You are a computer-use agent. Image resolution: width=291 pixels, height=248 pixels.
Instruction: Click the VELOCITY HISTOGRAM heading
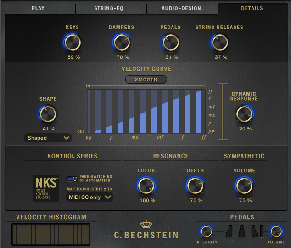51,217
